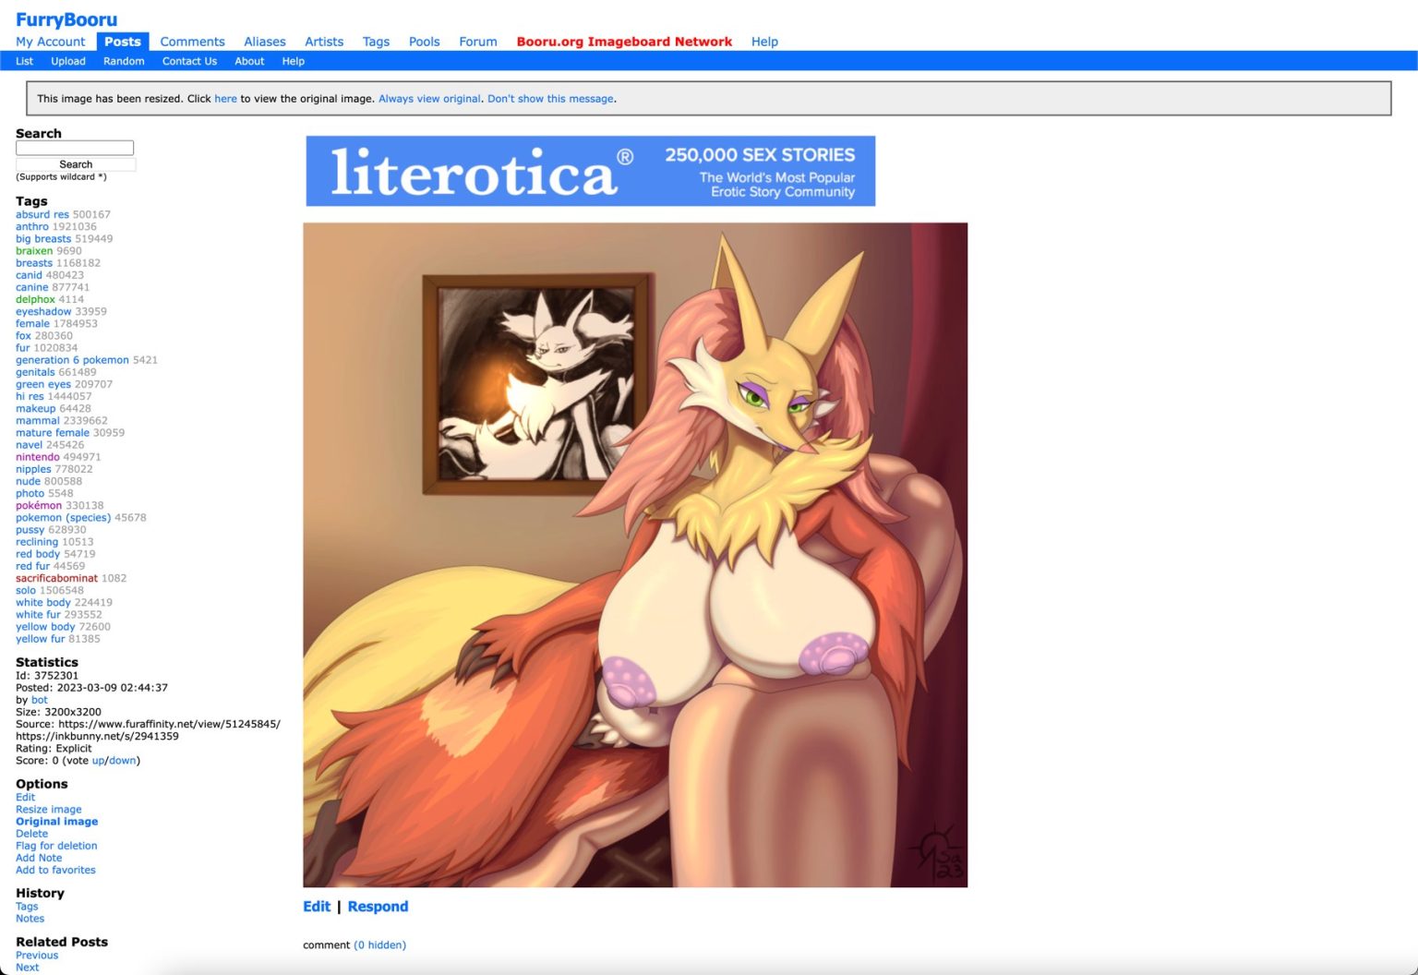Screen dimensions: 1418x975
Task: Click Help in the top navigation row
Action: coord(764,42)
